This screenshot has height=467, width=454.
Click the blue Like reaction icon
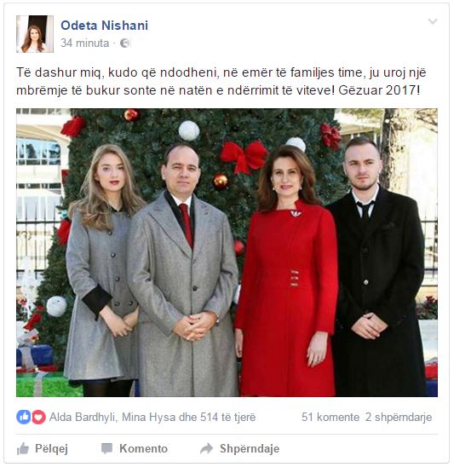24,417
